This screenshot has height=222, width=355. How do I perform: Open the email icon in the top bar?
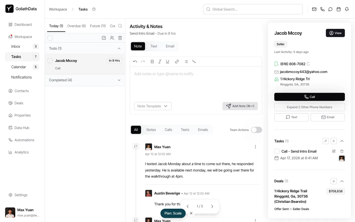click(314, 9)
